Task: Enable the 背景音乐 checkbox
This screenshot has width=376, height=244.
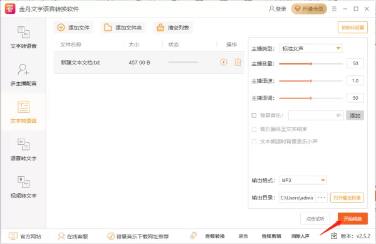Action: 254,115
